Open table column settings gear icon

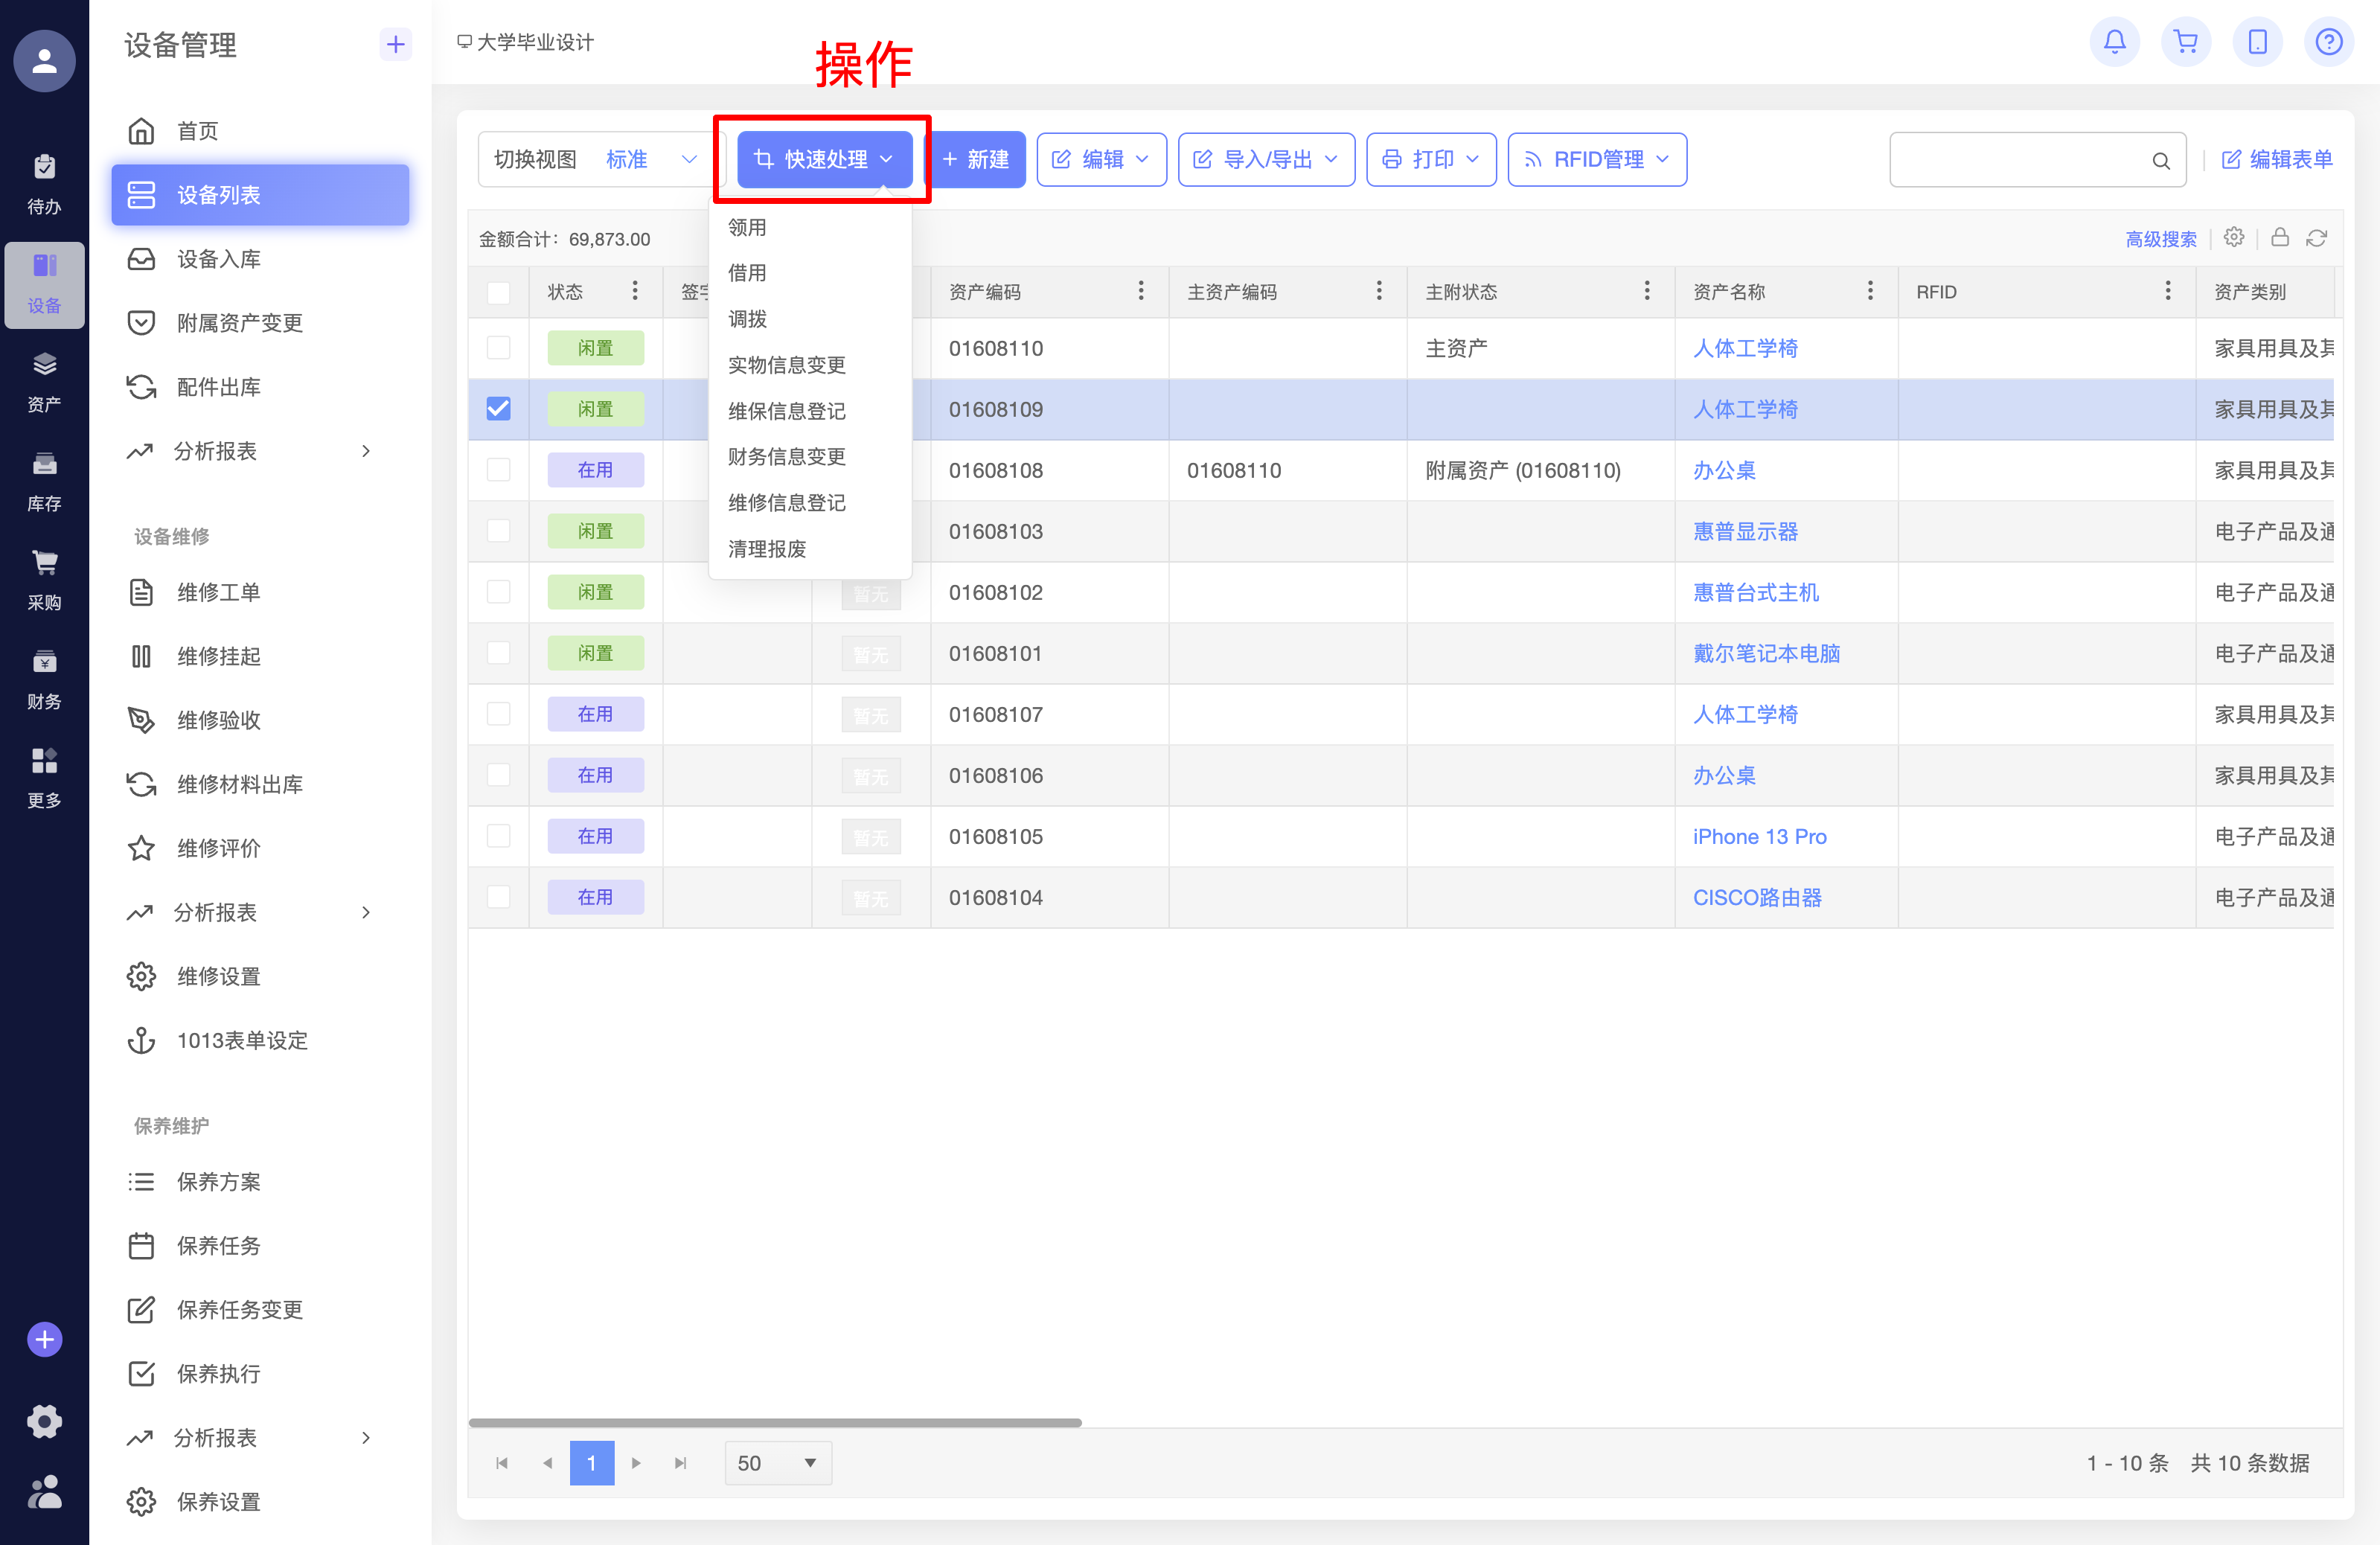click(2234, 237)
